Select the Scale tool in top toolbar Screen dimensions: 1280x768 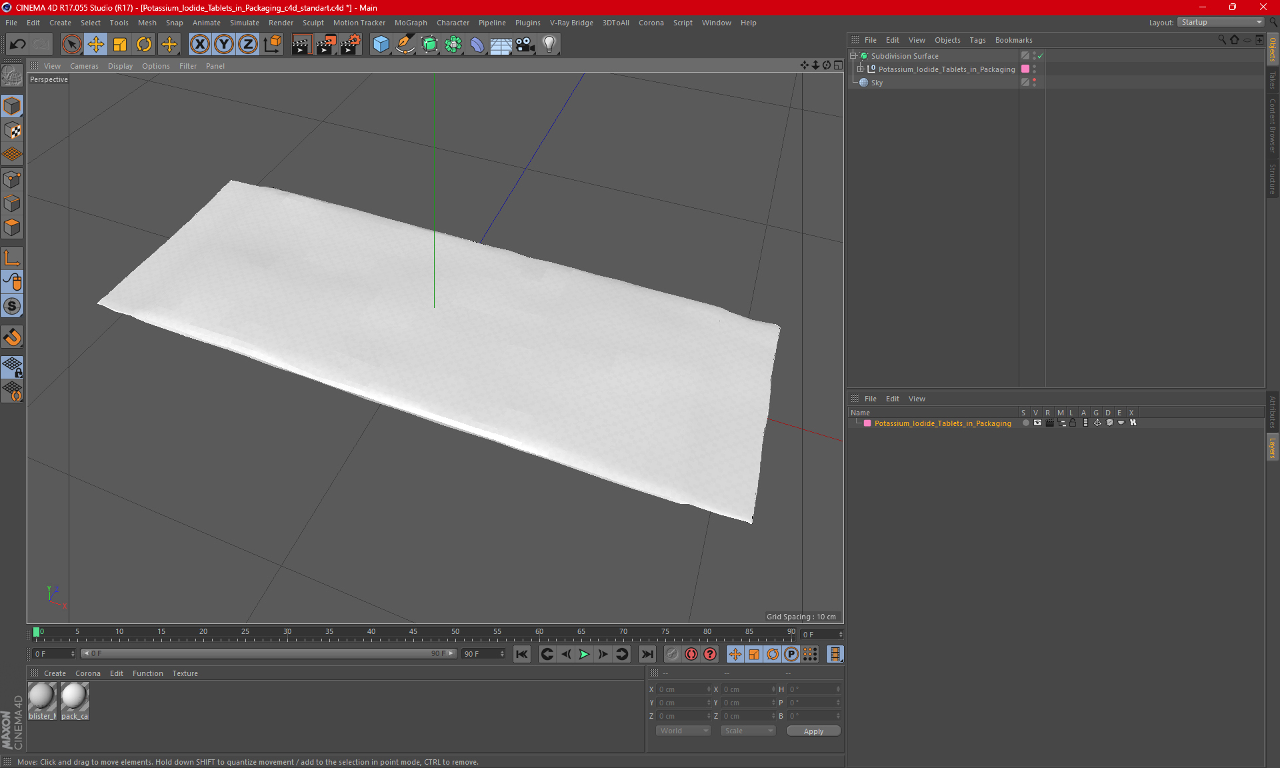[x=120, y=44]
